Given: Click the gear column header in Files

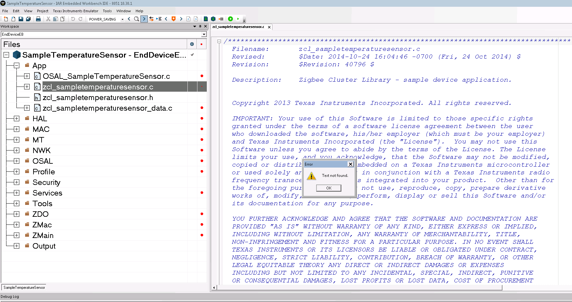Looking at the screenshot, I should (x=192, y=44).
